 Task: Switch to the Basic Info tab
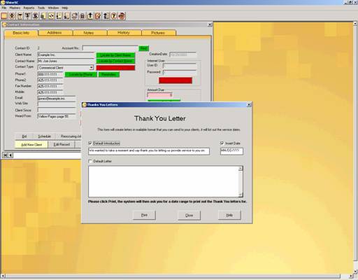21,33
